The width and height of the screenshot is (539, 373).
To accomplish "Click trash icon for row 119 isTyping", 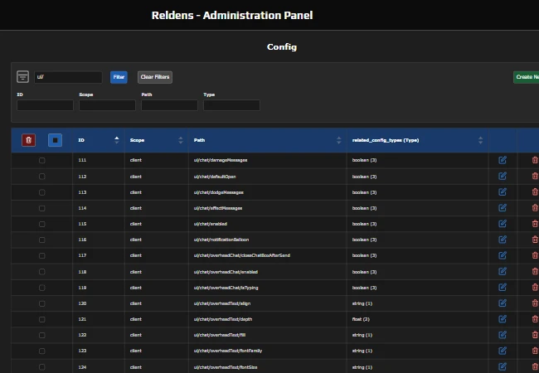I will coord(535,288).
